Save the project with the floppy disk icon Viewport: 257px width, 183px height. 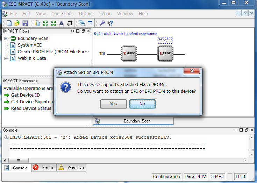tap(25, 23)
